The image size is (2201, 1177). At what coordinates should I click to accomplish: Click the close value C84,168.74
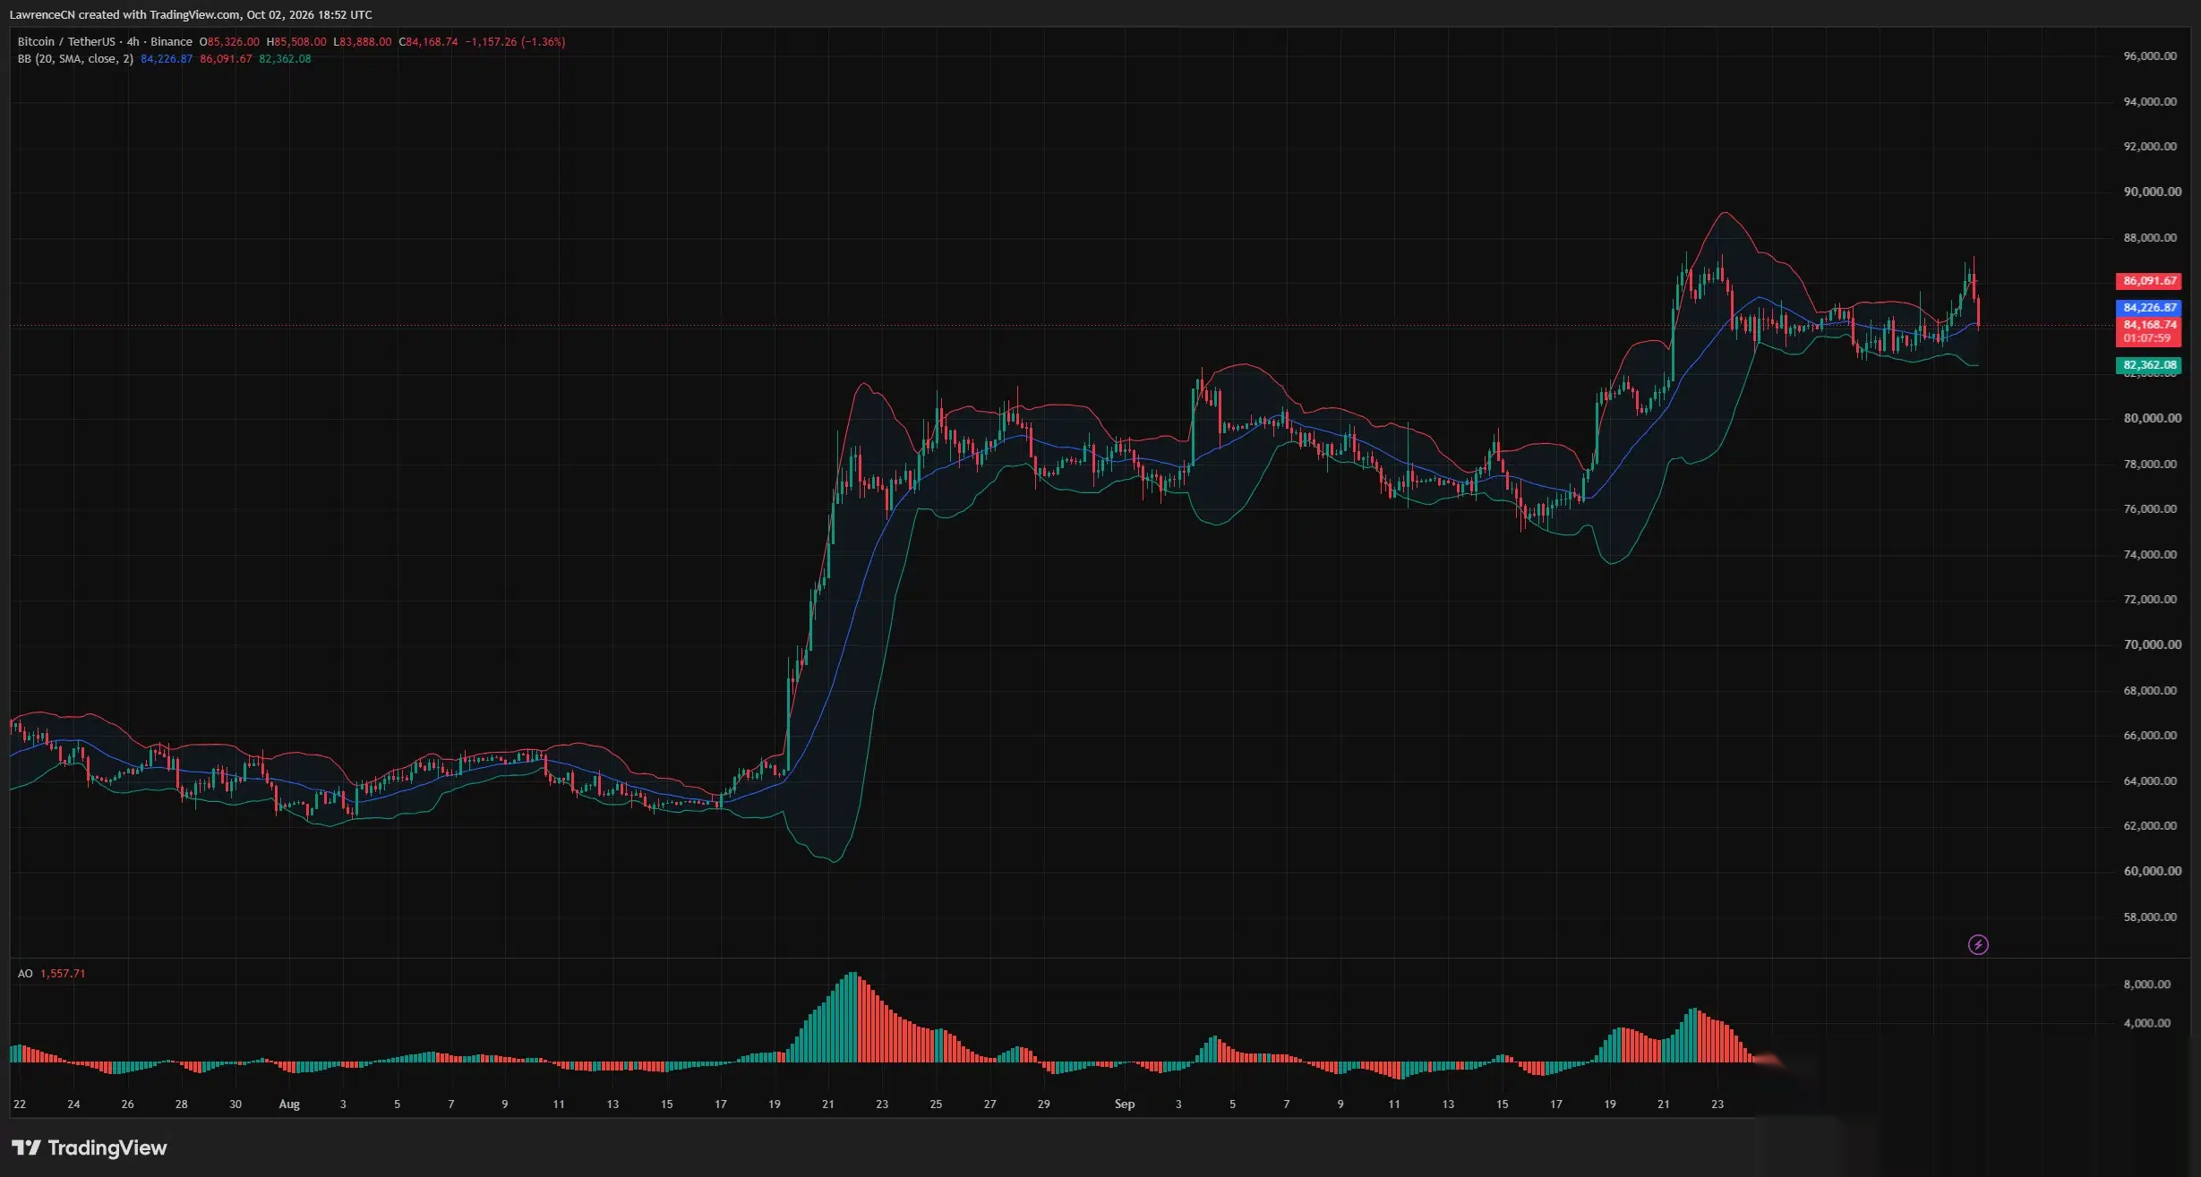coord(428,41)
